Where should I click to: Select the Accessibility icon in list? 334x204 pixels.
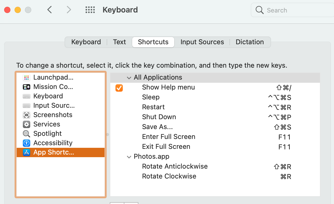(26, 143)
